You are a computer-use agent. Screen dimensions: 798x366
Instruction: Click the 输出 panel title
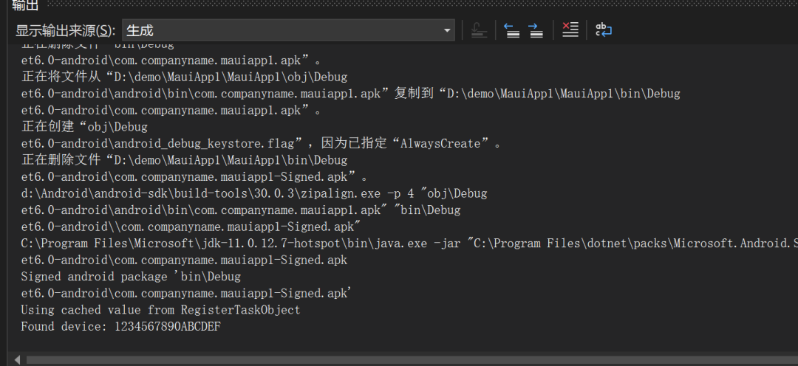coord(25,5)
